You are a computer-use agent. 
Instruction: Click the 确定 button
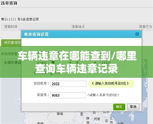[119, 107]
